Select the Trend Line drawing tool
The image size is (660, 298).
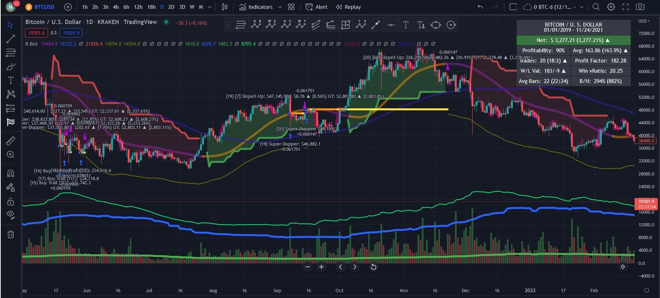tap(11, 39)
